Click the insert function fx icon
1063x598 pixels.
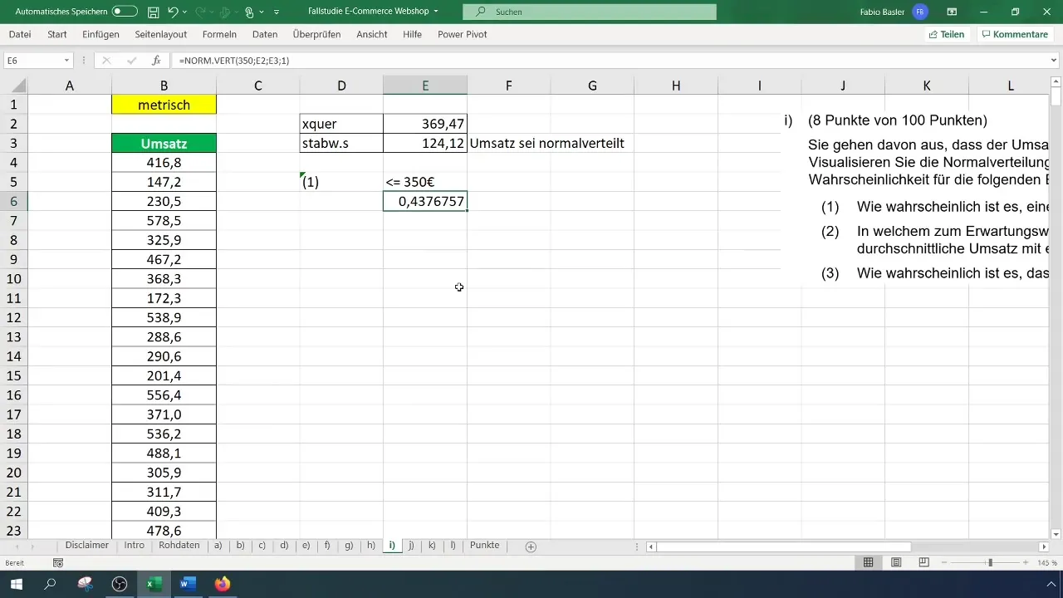[x=156, y=61]
